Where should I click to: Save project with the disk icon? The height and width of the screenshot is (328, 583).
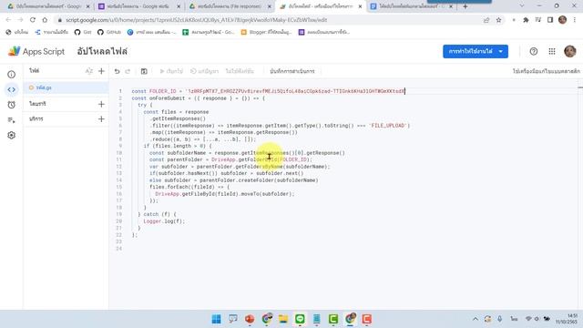point(144,71)
